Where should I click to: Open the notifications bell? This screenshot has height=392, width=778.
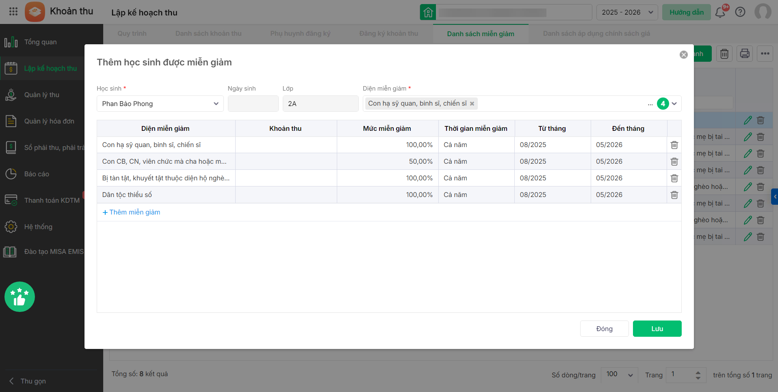pyautogui.click(x=720, y=12)
